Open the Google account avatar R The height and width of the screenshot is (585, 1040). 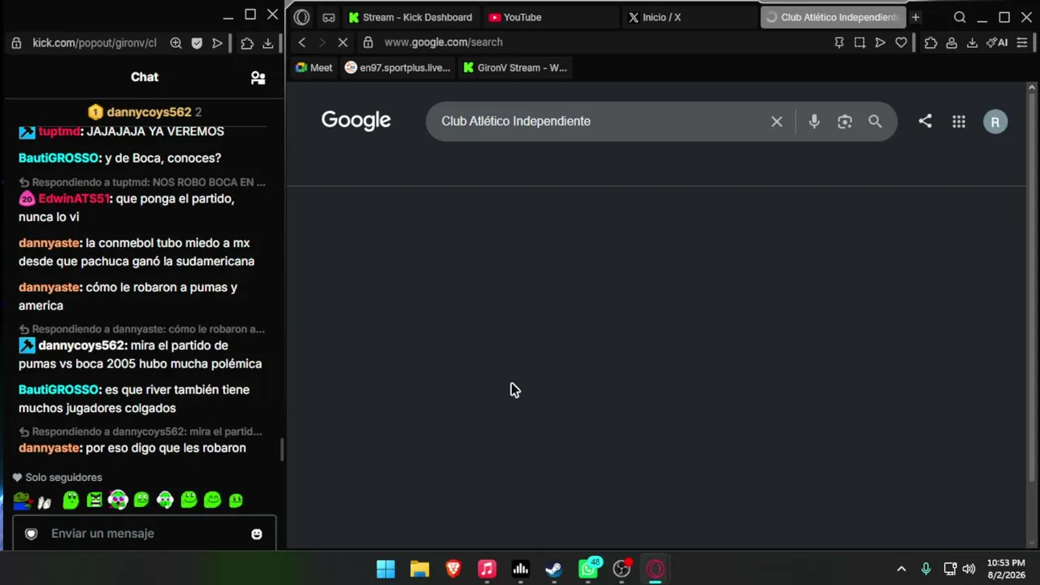(995, 122)
